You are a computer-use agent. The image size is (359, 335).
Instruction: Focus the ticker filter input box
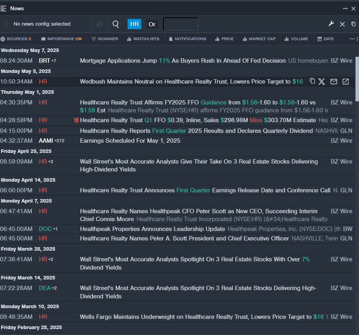click(x=181, y=24)
